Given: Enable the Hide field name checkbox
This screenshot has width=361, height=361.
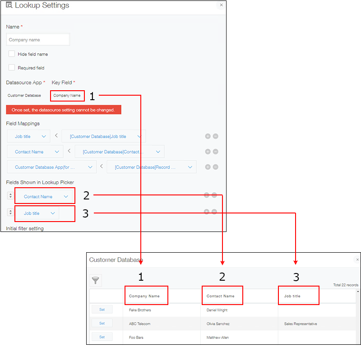Looking at the screenshot, I should click(11, 54).
